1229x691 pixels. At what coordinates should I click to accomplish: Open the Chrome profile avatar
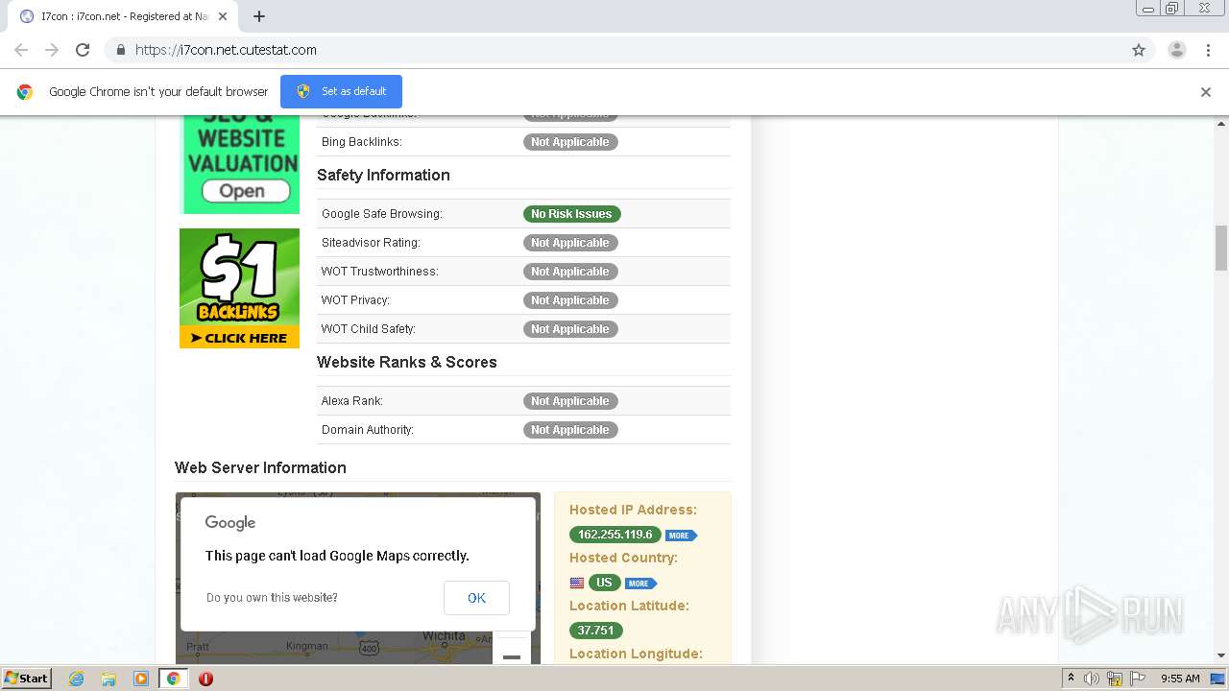pyautogui.click(x=1177, y=50)
